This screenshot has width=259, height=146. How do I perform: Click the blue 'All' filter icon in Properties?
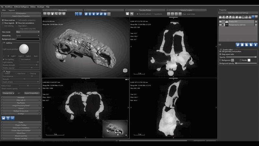coord(253,17)
